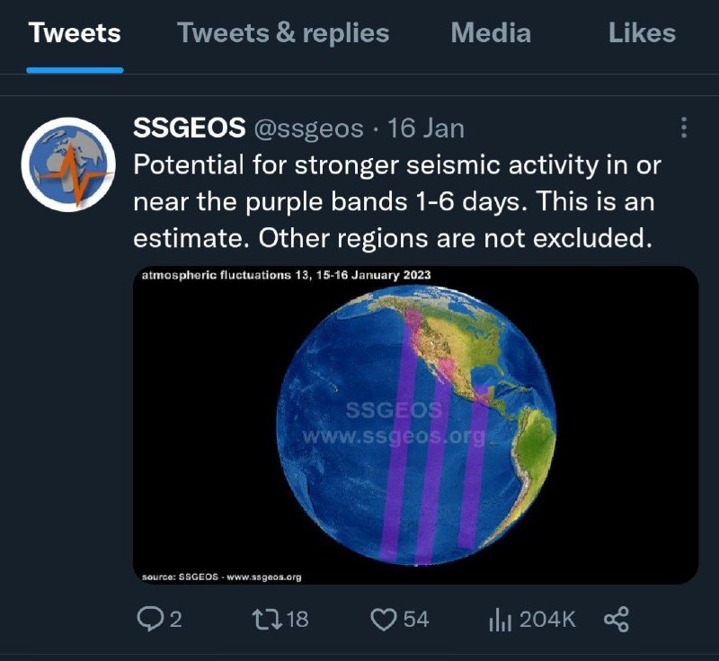Open the SSGEOS display name link
Viewport: 719px width, 661px height.
[x=190, y=128]
